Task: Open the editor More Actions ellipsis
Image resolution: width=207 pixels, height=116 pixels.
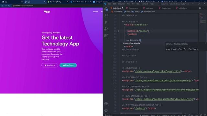Action: [204, 8]
